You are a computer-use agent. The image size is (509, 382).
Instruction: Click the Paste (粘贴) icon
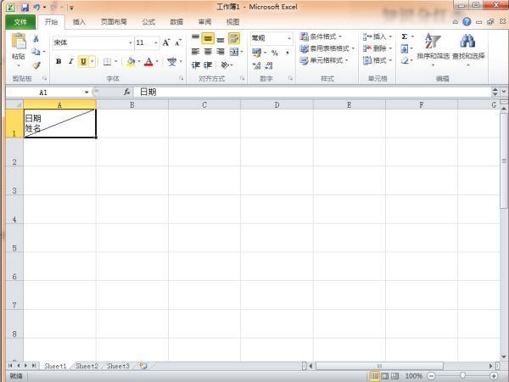pos(18,44)
